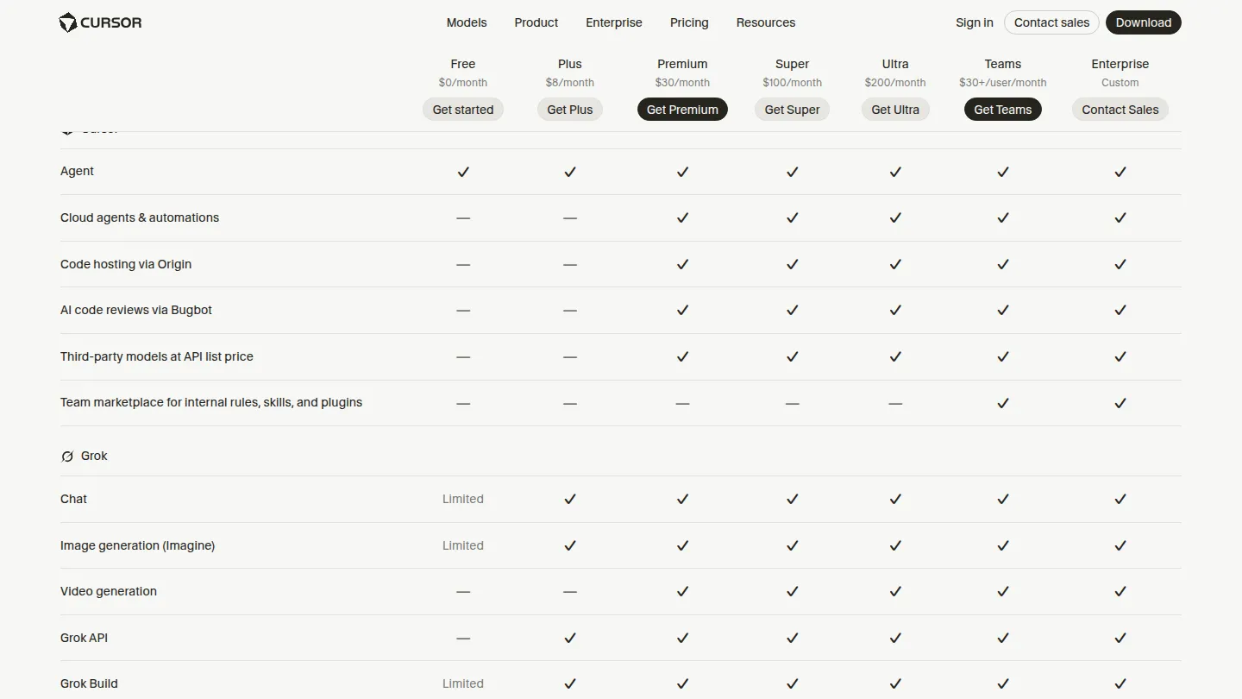This screenshot has height=699, width=1242.
Task: Click the Grok section heading
Action: point(94,456)
